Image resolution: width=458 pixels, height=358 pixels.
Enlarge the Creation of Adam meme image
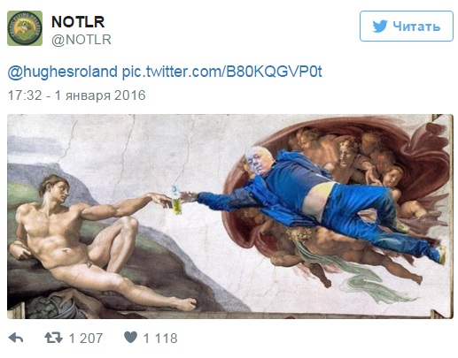click(x=230, y=217)
